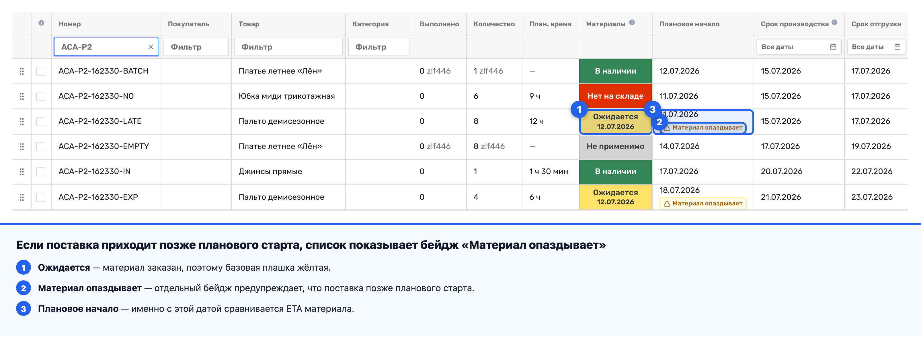Sort by the Плановое начало column header
The image size is (921, 337).
689,24
